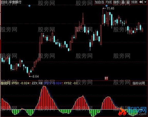Open the top-right dropdown triangle

145,2
